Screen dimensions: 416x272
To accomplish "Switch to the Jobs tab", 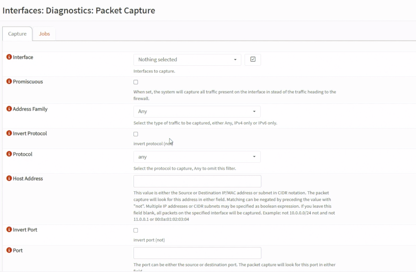I will (44, 34).
